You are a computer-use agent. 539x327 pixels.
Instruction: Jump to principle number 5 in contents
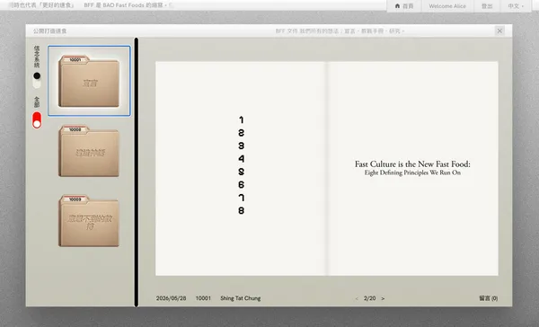tap(242, 172)
